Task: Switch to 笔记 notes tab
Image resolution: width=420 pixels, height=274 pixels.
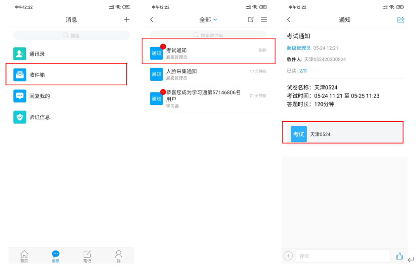Action: pyautogui.click(x=87, y=256)
